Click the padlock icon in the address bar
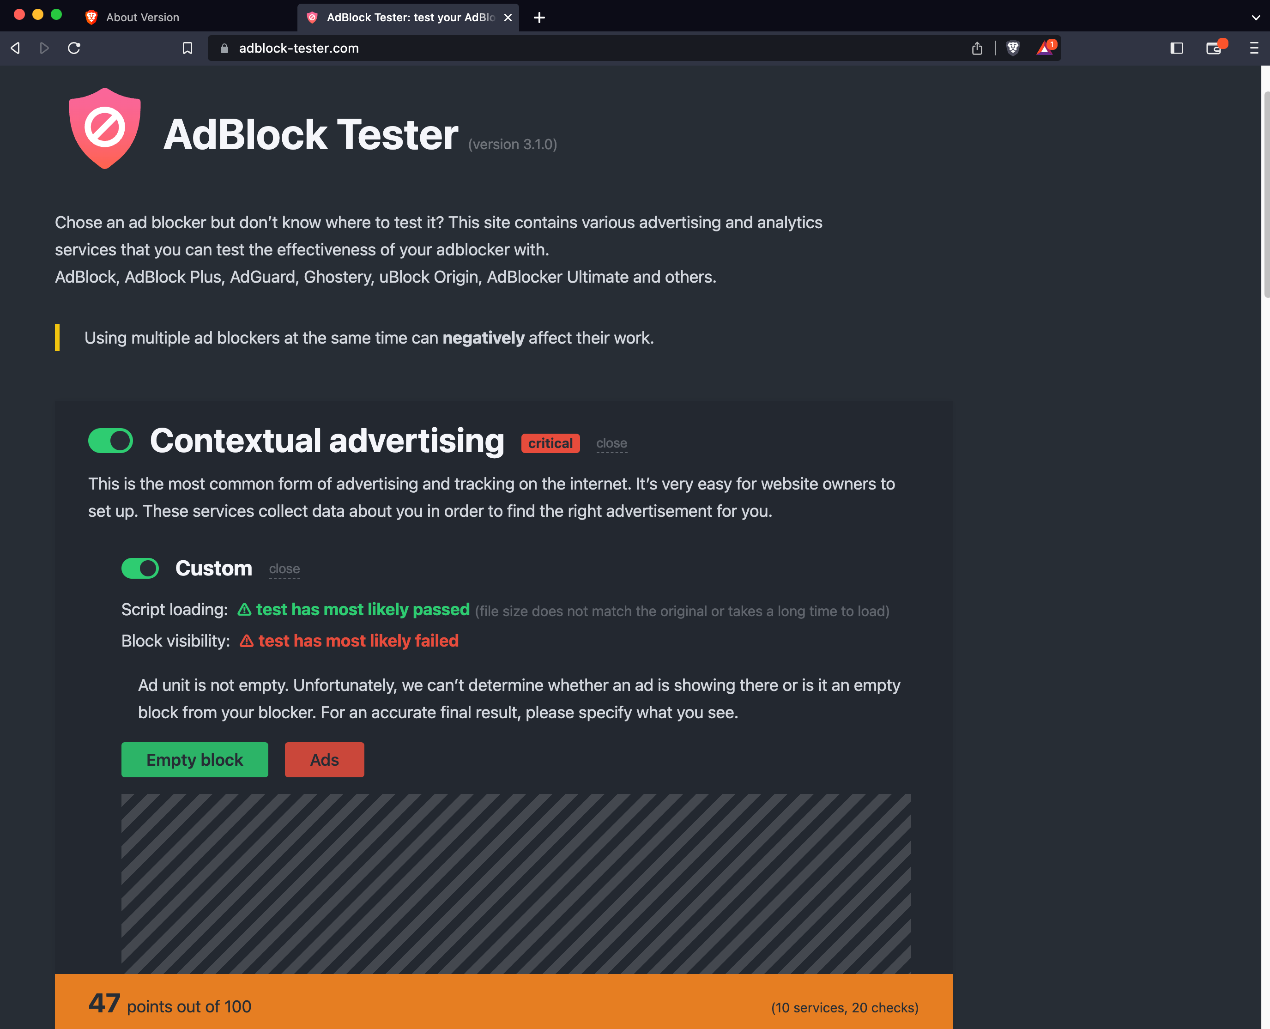The image size is (1270, 1029). click(x=224, y=48)
